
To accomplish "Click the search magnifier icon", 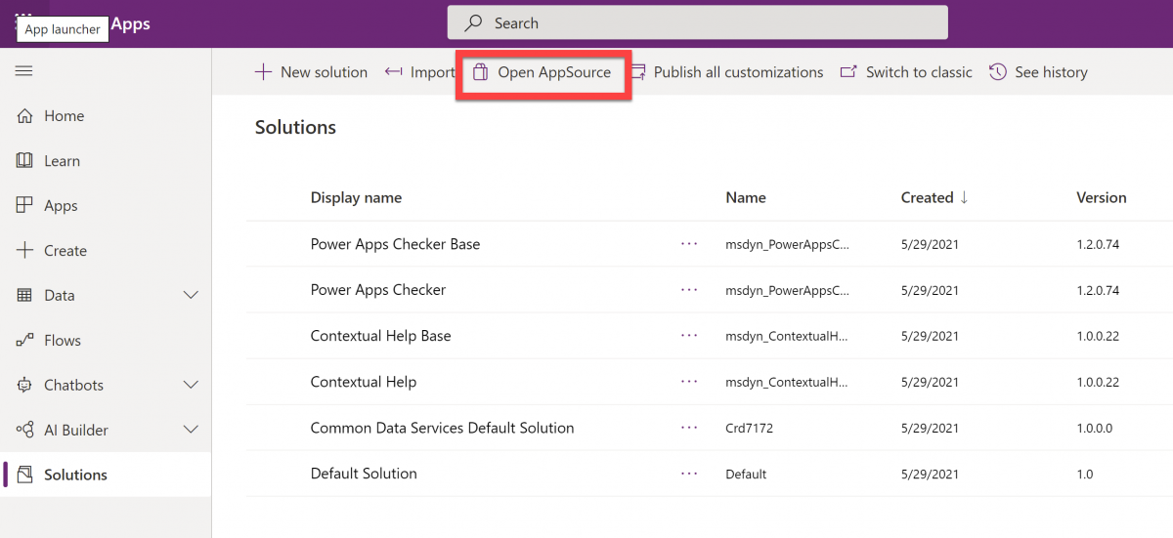I will tap(473, 22).
